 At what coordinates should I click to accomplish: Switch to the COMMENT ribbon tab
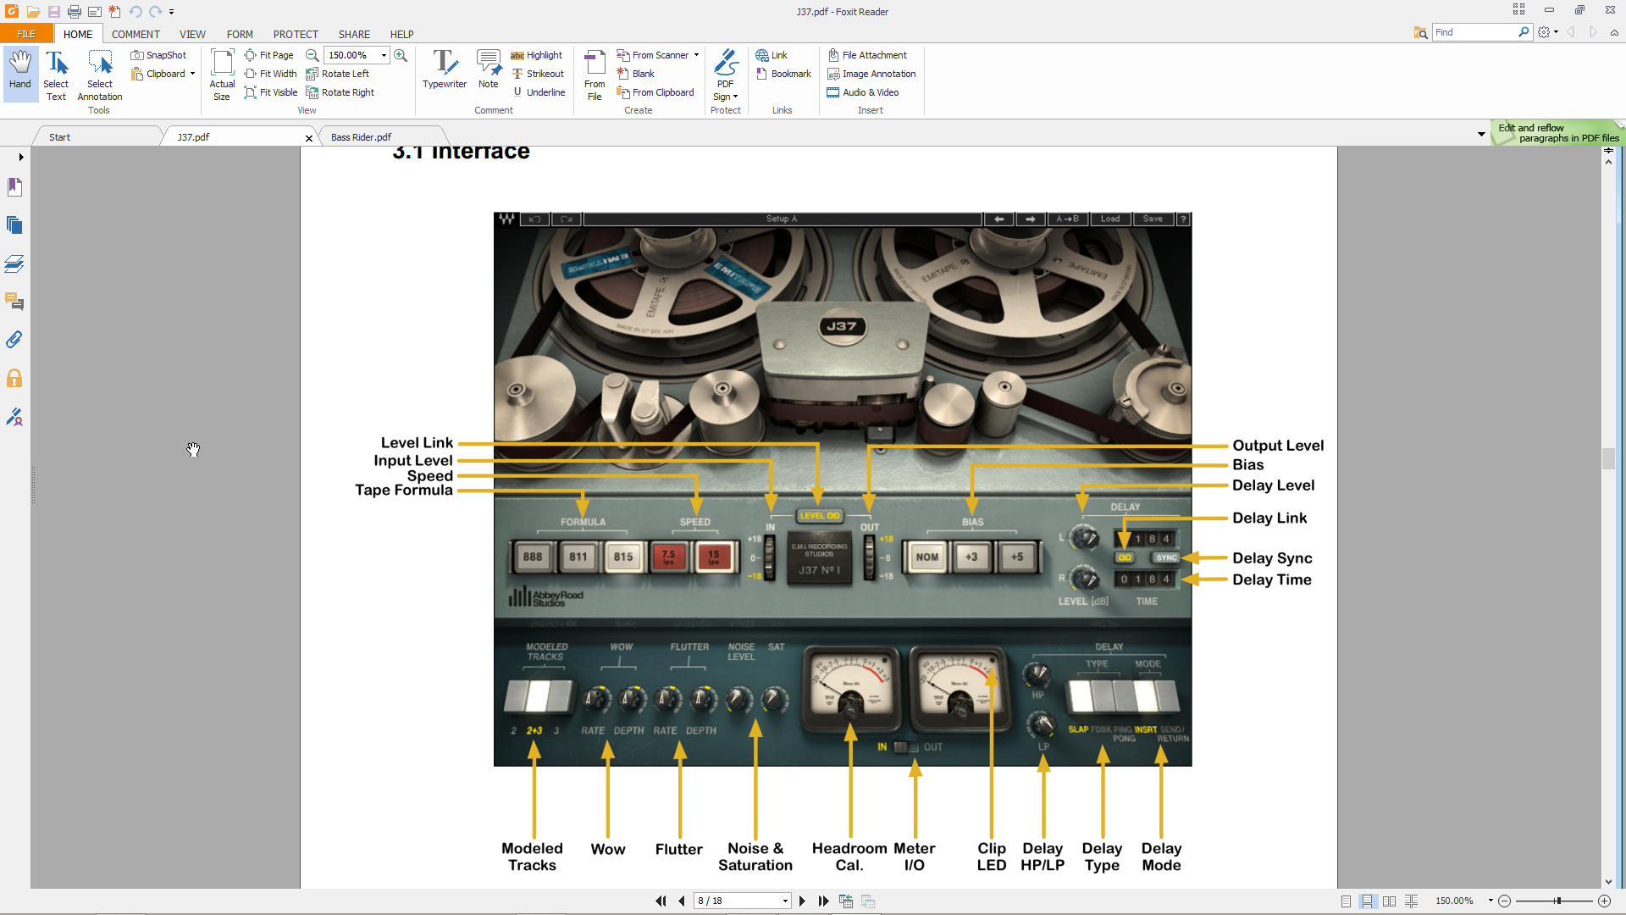click(x=135, y=35)
